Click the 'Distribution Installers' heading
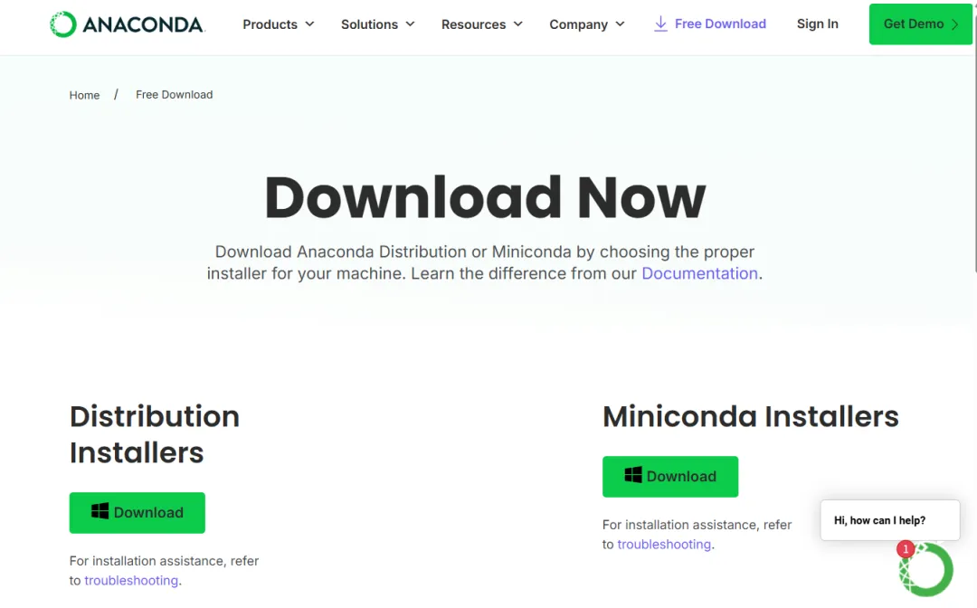 tap(155, 434)
